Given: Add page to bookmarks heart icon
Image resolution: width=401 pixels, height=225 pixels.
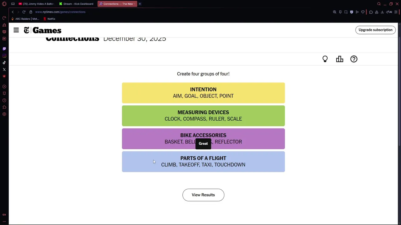Looking at the screenshot, I should coord(363,12).
